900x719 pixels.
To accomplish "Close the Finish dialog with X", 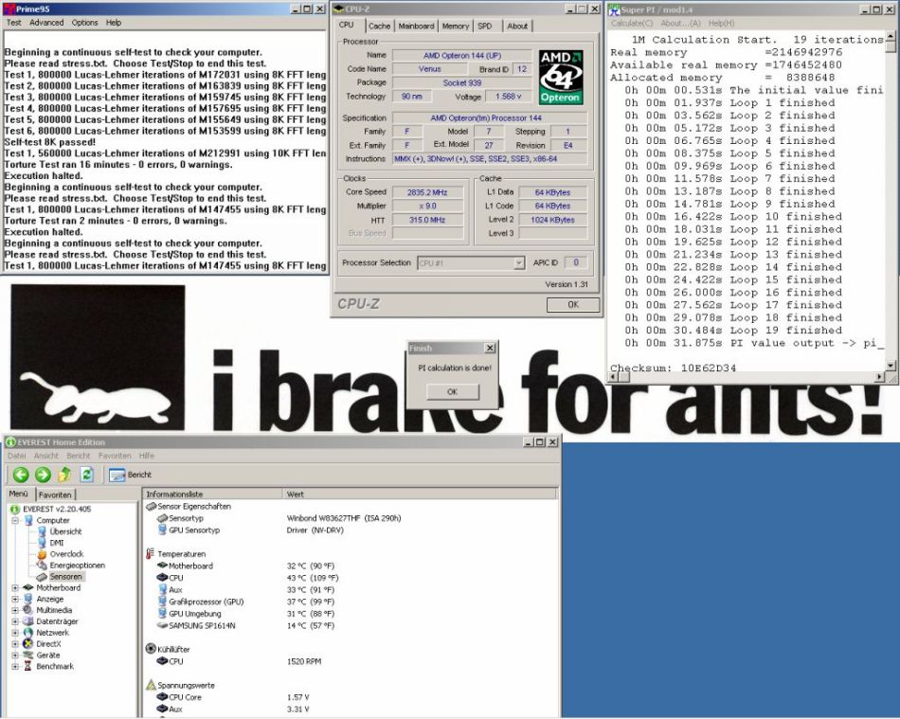I will (x=490, y=348).
